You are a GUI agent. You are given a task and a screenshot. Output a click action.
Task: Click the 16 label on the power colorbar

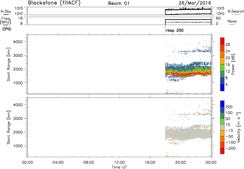click(x=228, y=65)
